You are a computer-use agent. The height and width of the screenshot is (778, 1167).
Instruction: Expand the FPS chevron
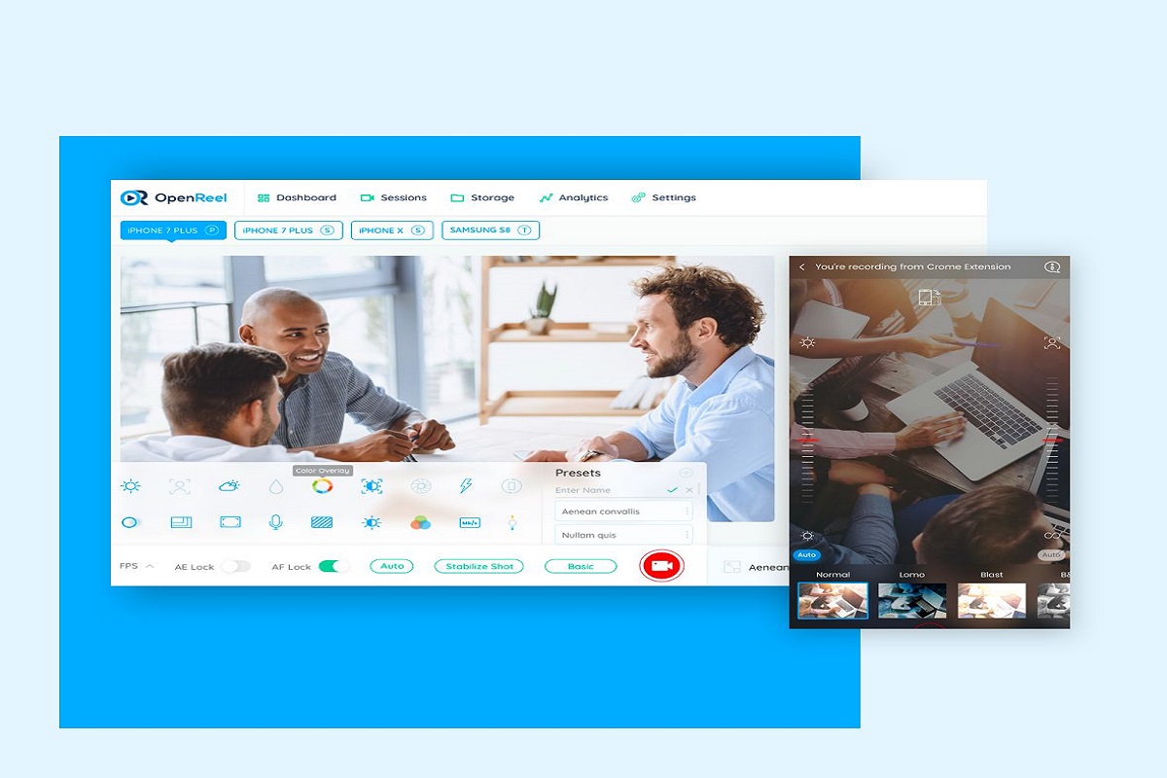coord(150,566)
